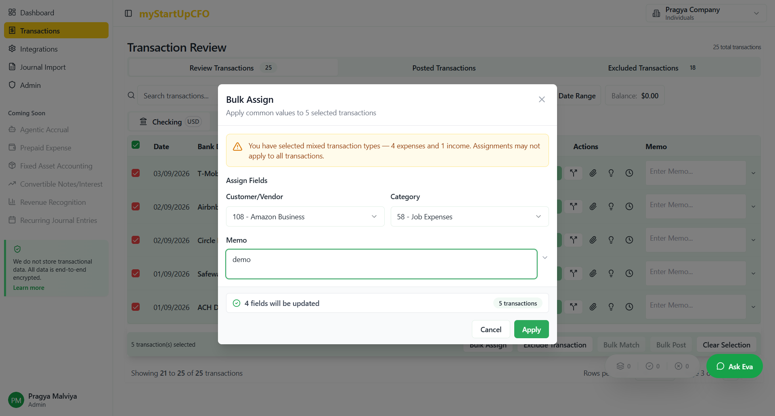Click the search magnifier icon
The width and height of the screenshot is (775, 416).
(131, 96)
